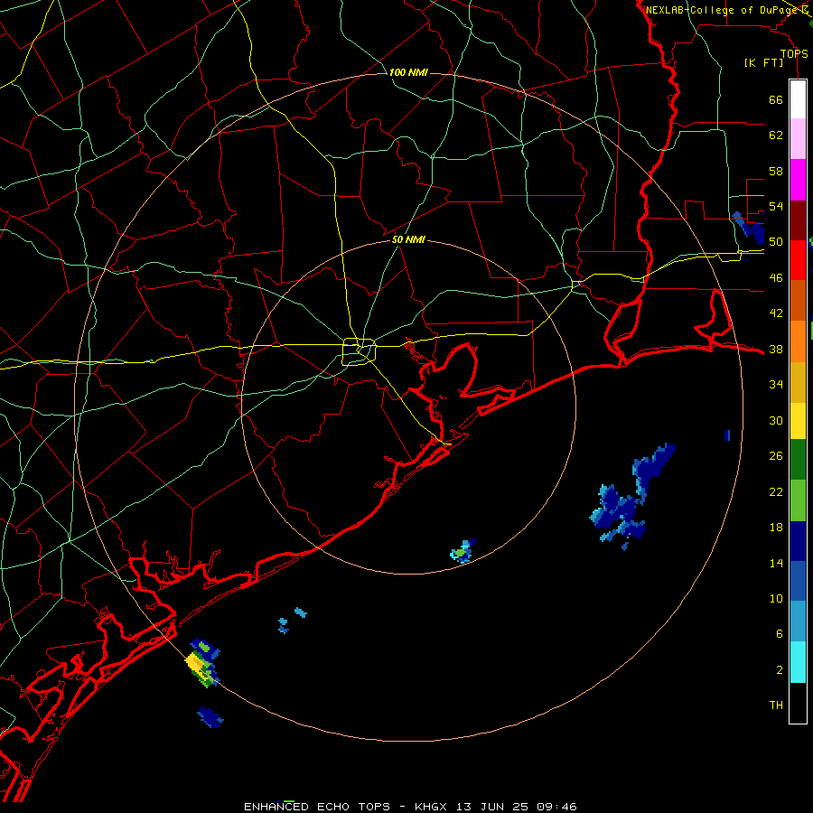Select the dark red legend swatch
The image size is (813, 813).
point(798,220)
